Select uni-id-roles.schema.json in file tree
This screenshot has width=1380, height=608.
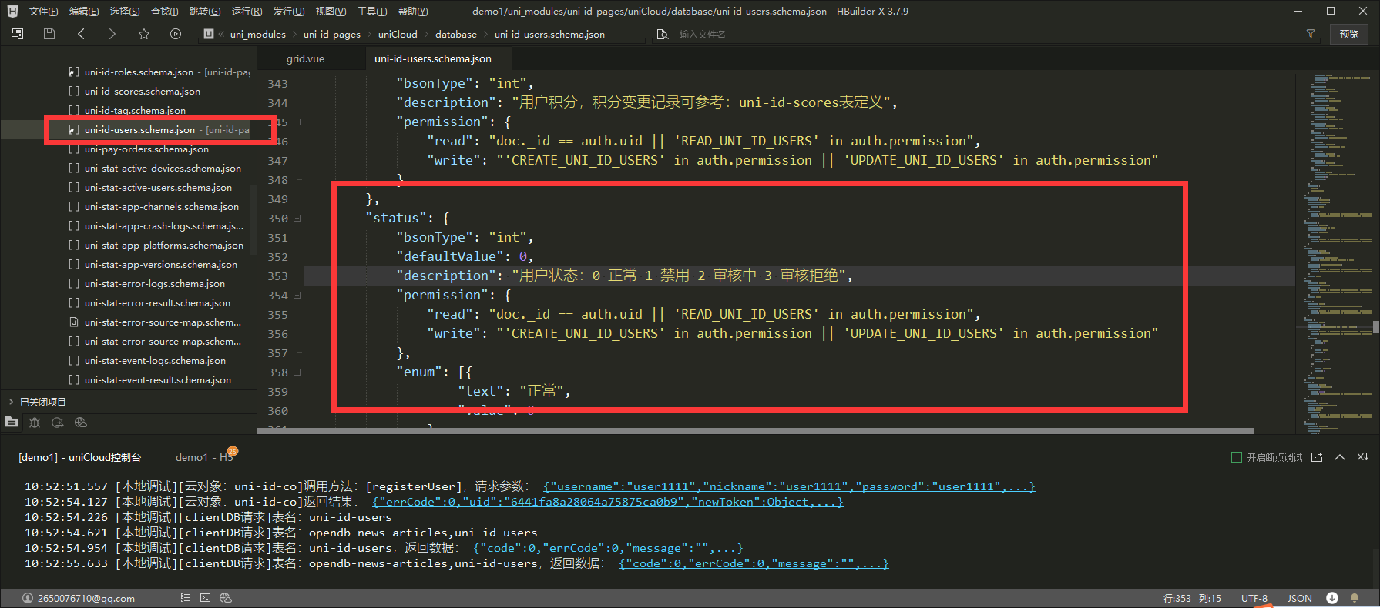click(139, 72)
